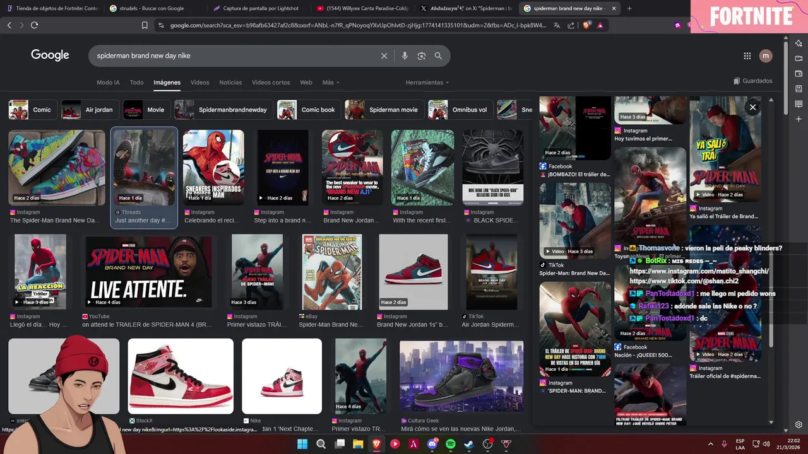Go to the Google homepage logo
This screenshot has height=454, width=808.
click(x=50, y=55)
